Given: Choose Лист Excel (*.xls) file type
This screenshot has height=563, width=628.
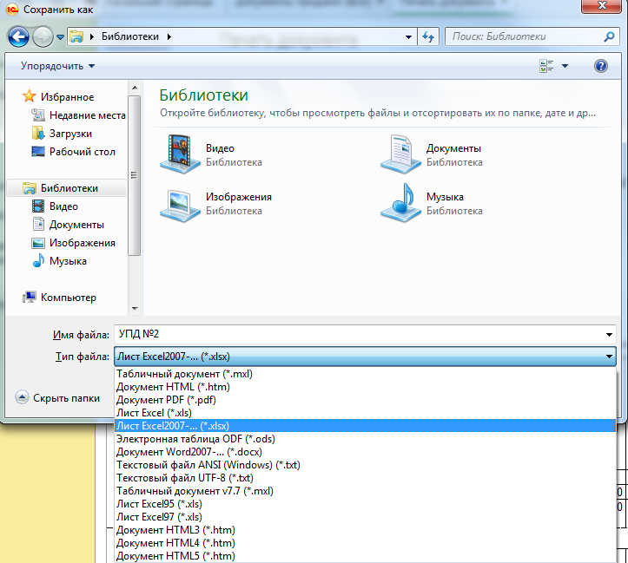Looking at the screenshot, I should (365, 413).
